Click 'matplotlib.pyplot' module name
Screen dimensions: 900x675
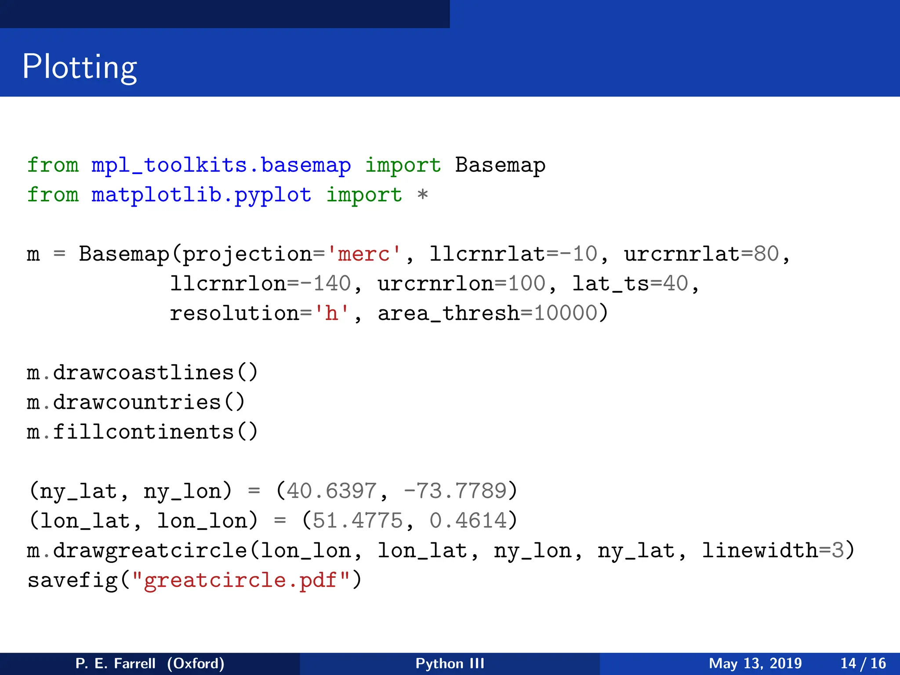[x=201, y=195]
